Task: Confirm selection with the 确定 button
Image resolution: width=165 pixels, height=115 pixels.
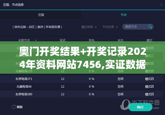Action: (x=140, y=107)
